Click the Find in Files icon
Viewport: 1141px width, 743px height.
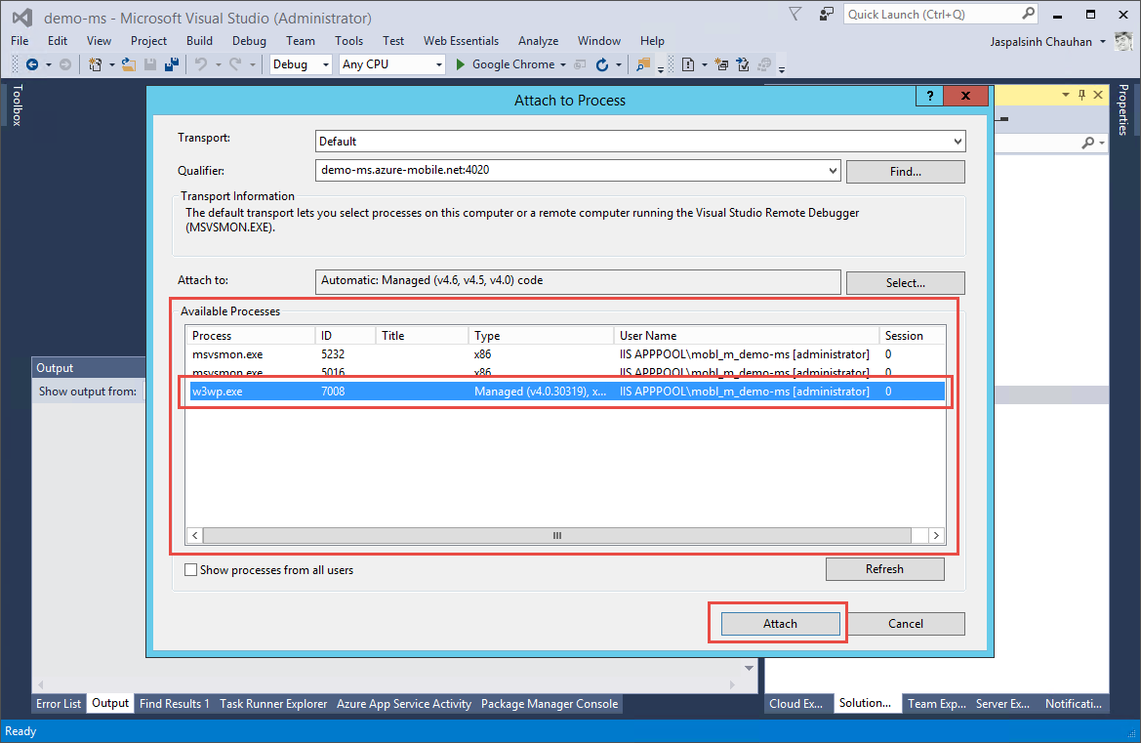643,64
